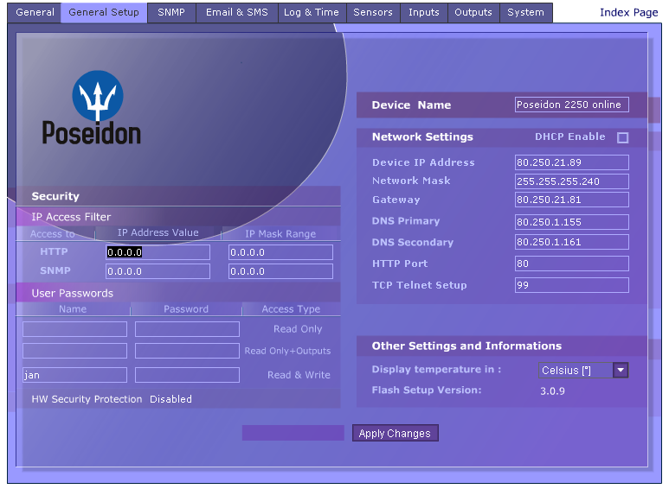669x489 pixels.
Task: Edit the DNS Primary field
Action: pyautogui.click(x=572, y=222)
